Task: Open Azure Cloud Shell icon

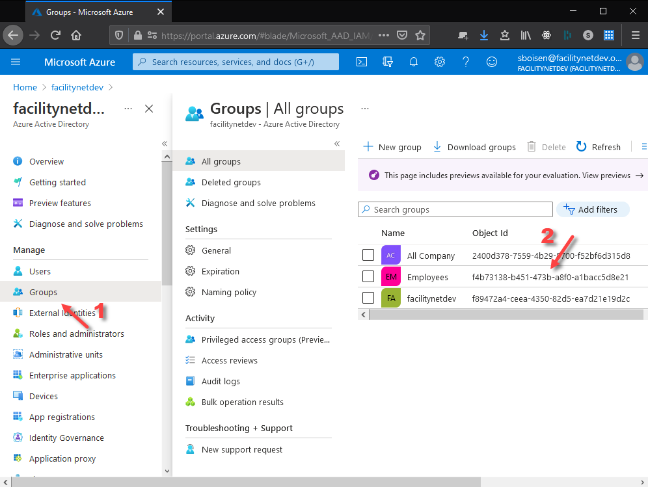Action: pos(362,62)
